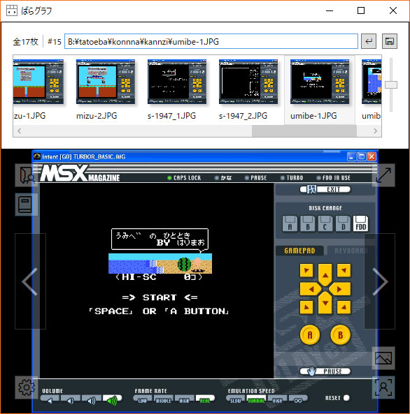Click the enter arrow button next to path

pyautogui.click(x=369, y=41)
